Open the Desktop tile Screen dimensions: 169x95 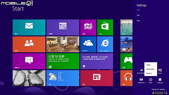29,78
